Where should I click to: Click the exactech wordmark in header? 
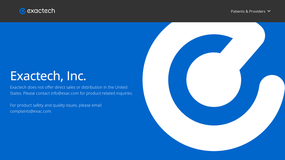pos(41,11)
